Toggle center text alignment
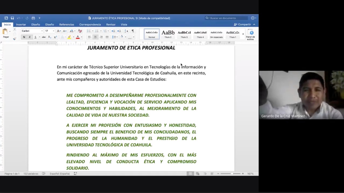This screenshot has height=193, width=344. 95,37
